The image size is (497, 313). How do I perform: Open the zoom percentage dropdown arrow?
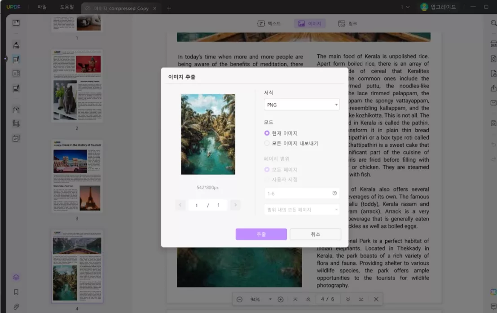[270, 299]
